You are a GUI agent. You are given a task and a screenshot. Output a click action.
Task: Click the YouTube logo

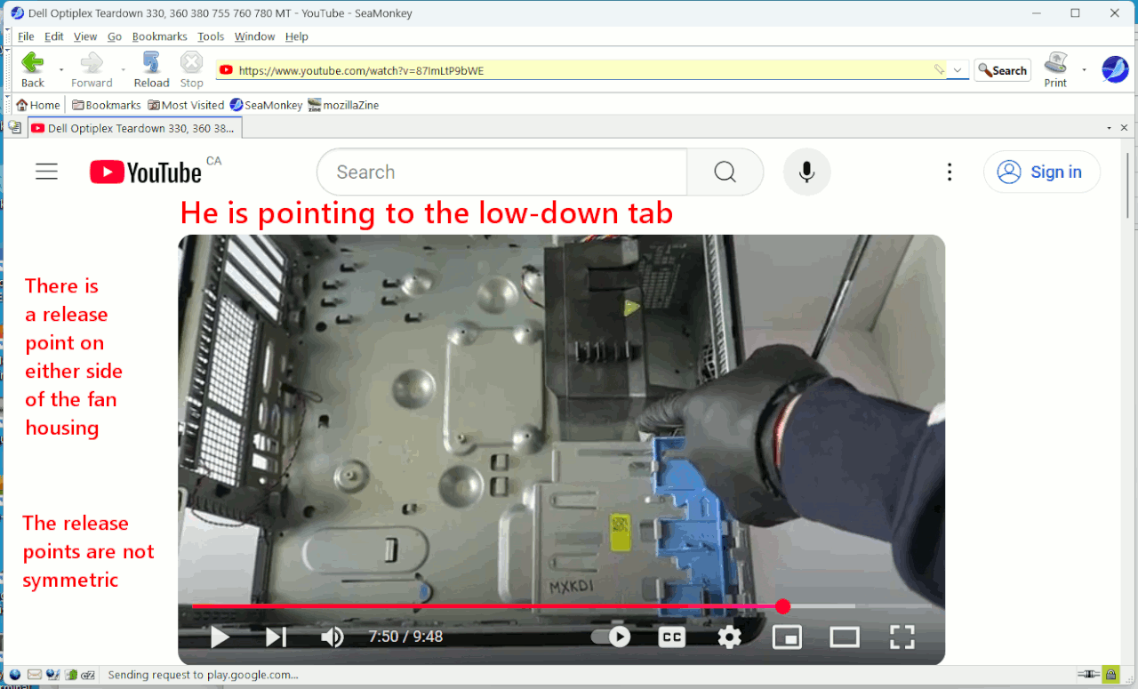[x=146, y=172]
